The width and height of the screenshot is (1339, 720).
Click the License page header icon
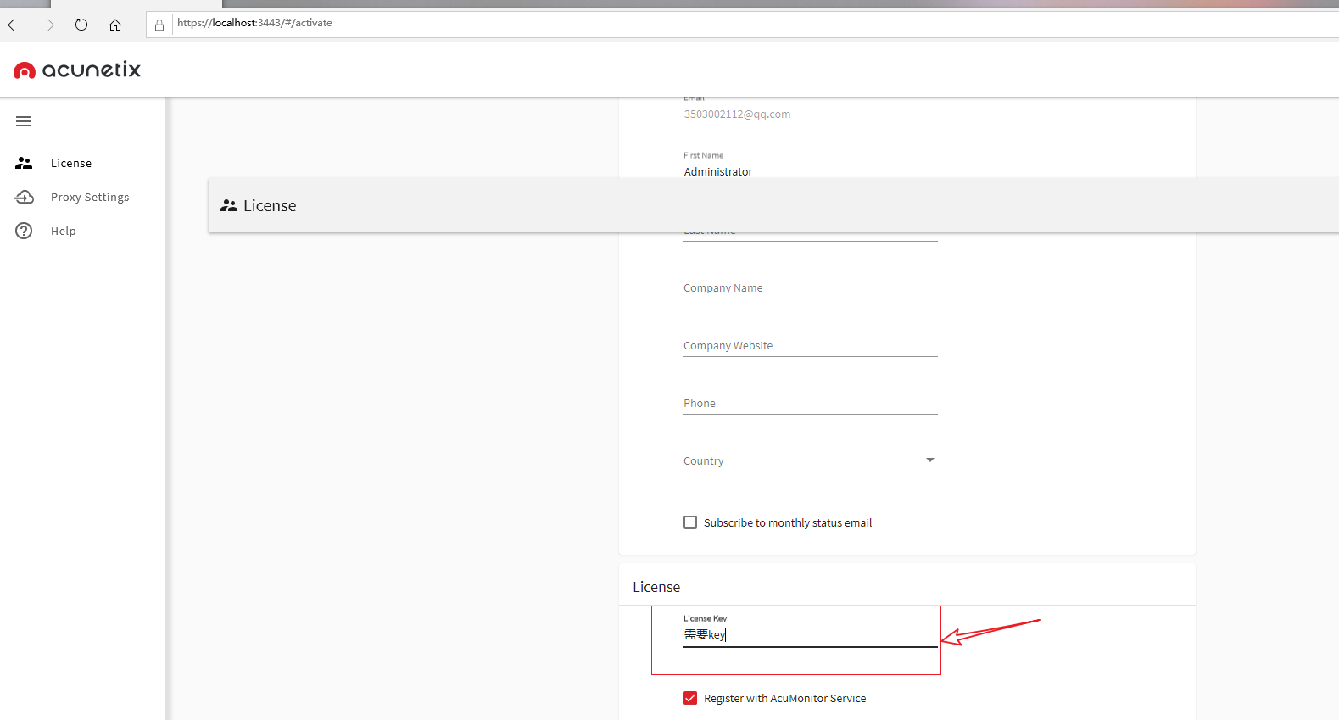pyautogui.click(x=229, y=205)
